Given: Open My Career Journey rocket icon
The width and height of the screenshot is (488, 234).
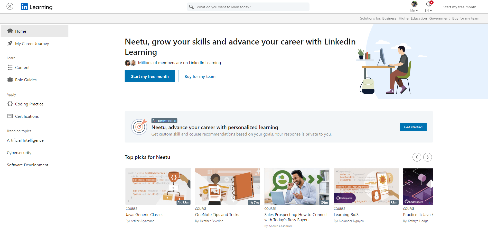Looking at the screenshot, I should point(10,43).
